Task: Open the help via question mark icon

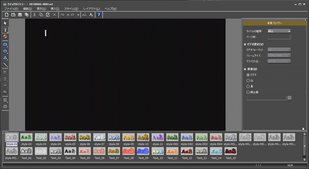Action: tap(99, 15)
